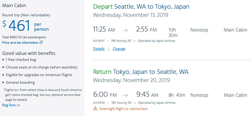251x116 pixels.
Task: Select the Depart Seattle, WA to Tokyo heading
Action: coord(141,7)
